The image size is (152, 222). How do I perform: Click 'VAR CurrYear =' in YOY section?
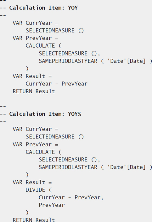click(36, 23)
